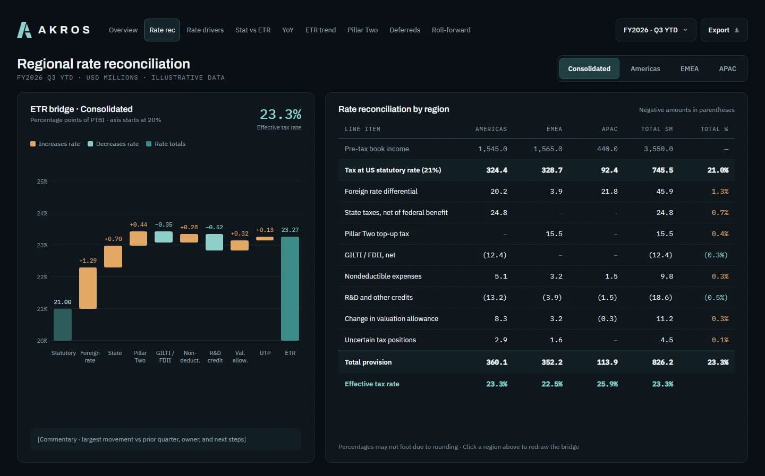Click the EMEA column header
Viewport: 765px width, 476px height.
click(x=554, y=129)
